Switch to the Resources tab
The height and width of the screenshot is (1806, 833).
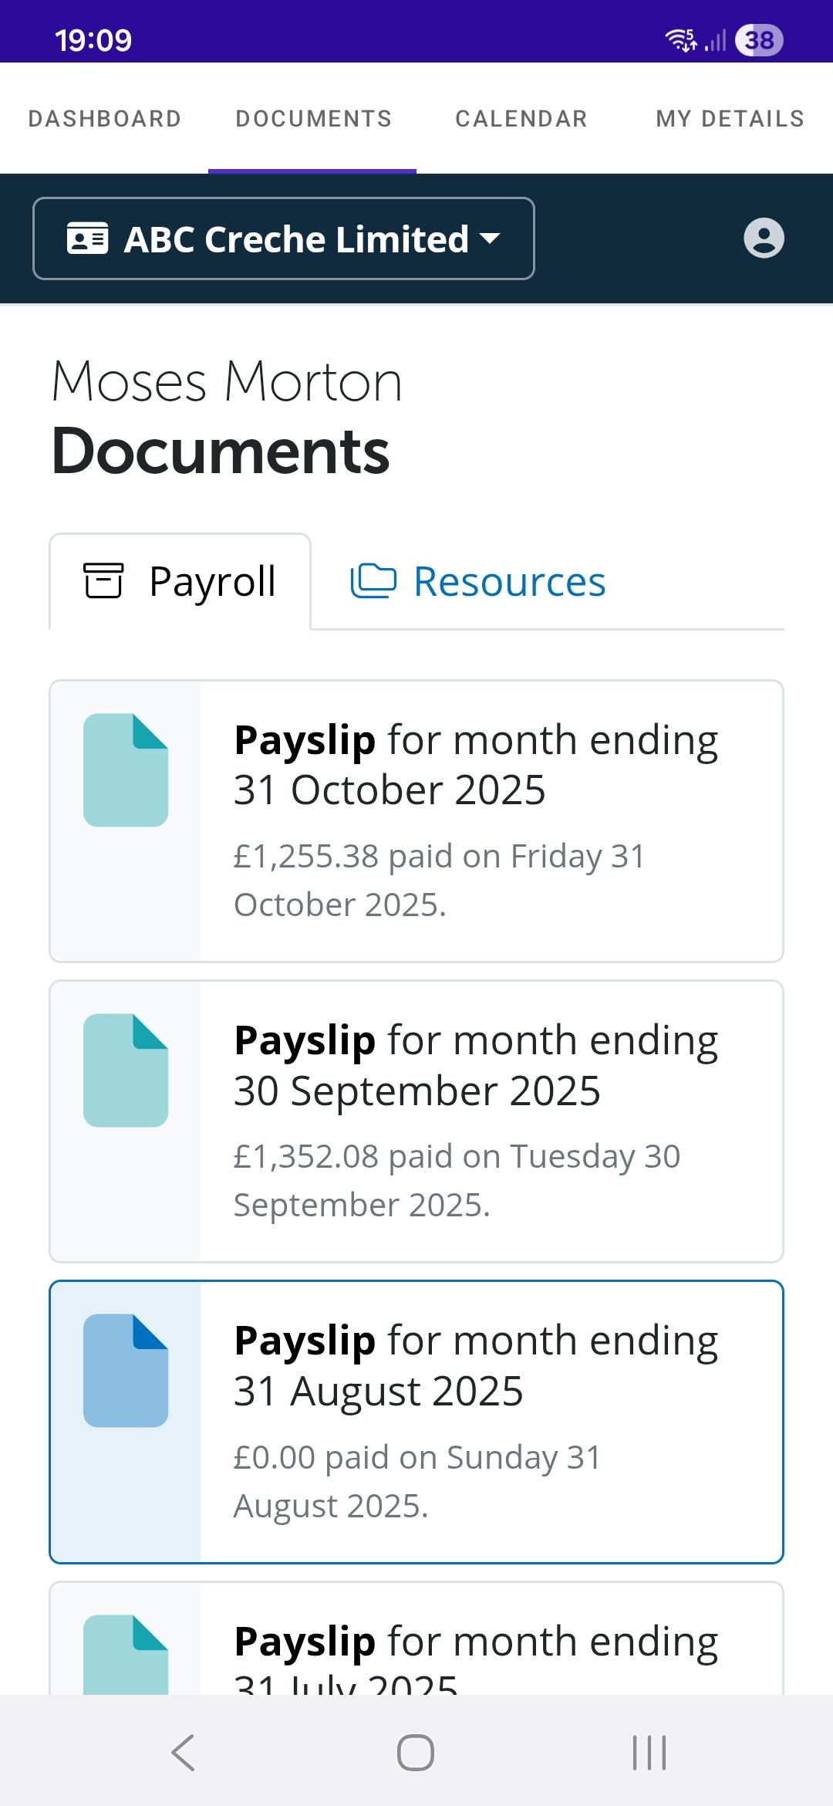pyautogui.click(x=478, y=582)
